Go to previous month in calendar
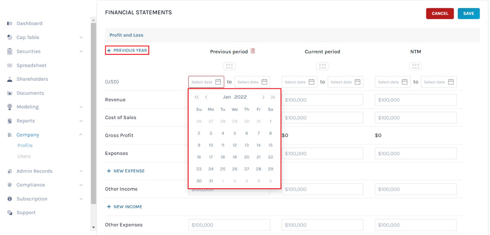This screenshot has height=235, width=490. click(x=206, y=97)
